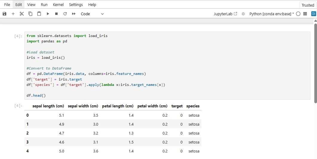This screenshot has width=317, height=159.
Task: Click the 'iris = load_iris()' code line
Action: click(x=46, y=58)
